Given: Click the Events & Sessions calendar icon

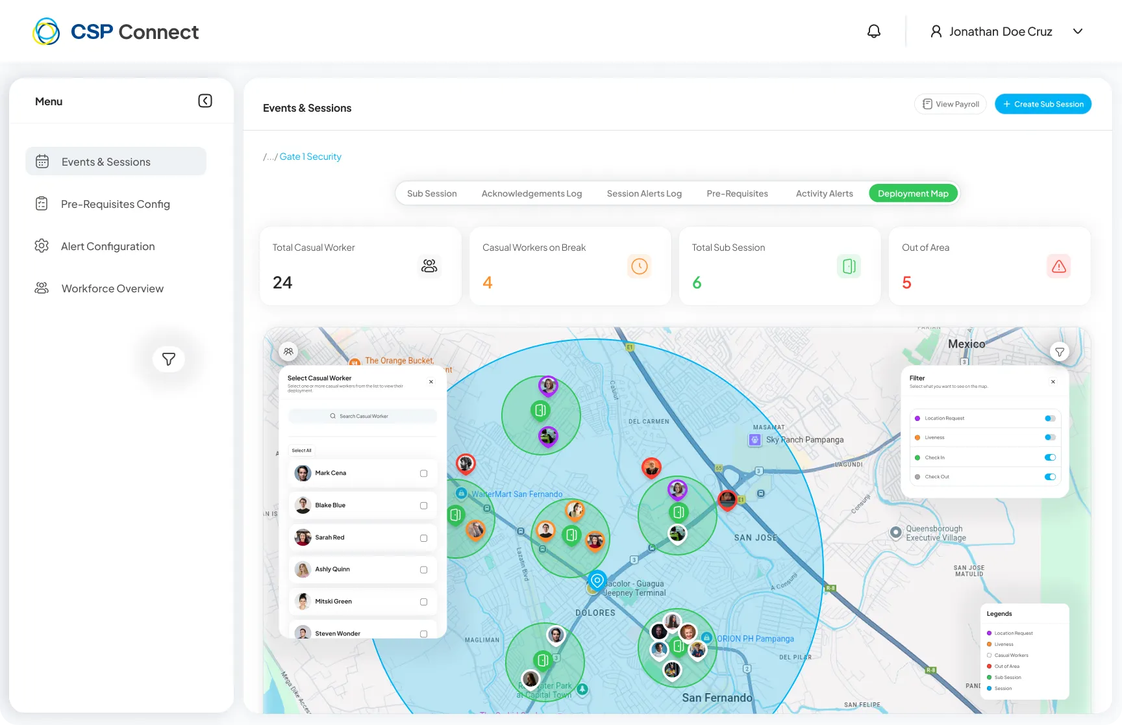Looking at the screenshot, I should [x=42, y=162].
